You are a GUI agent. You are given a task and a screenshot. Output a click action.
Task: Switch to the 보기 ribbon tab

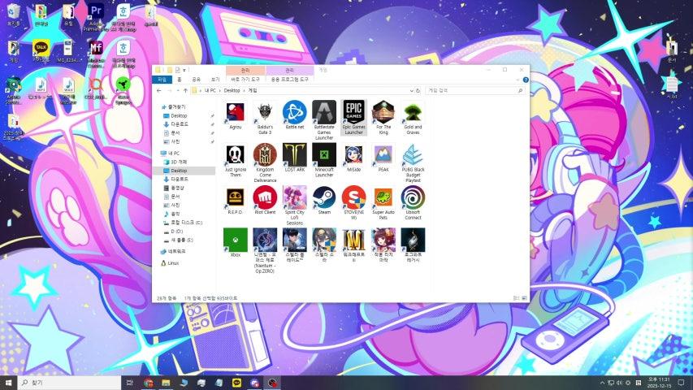[215, 80]
